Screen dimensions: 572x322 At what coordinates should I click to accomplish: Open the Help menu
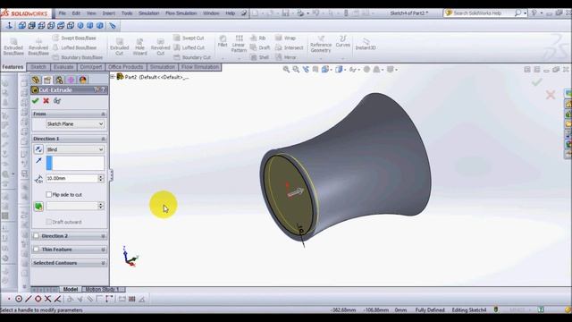tap(231, 13)
